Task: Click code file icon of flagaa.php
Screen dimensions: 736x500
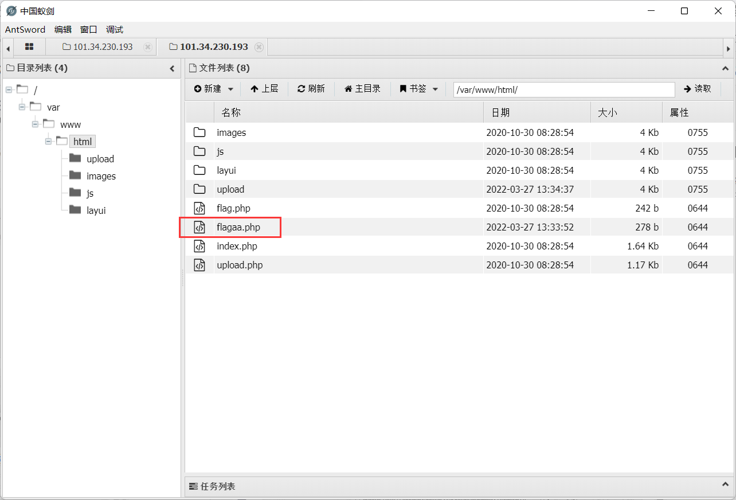Action: pos(199,227)
